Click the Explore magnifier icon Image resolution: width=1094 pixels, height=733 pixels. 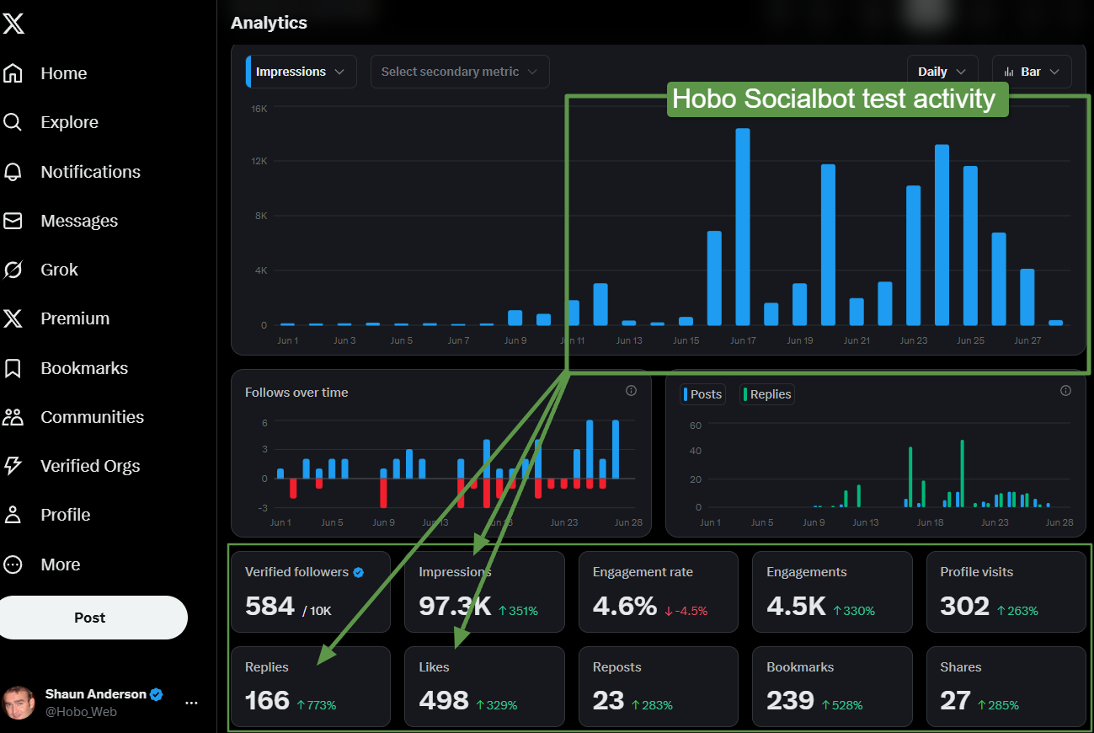(13, 122)
